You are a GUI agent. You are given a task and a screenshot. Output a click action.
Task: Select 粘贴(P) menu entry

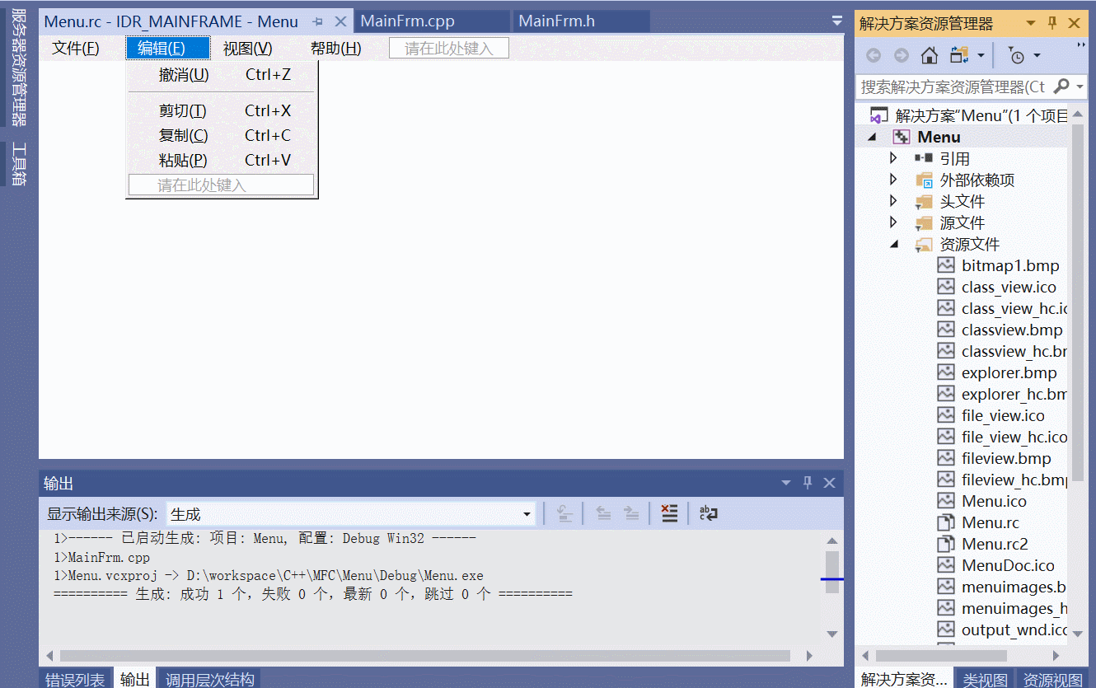222,160
